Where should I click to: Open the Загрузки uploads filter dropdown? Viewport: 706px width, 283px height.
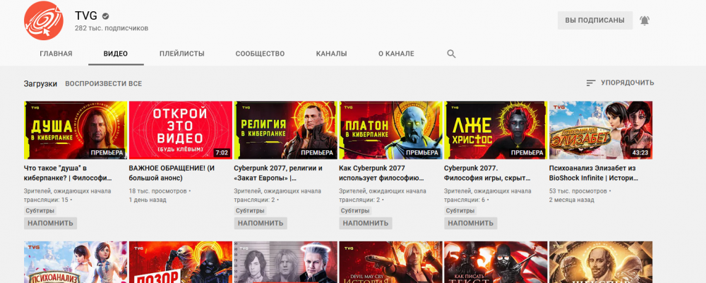[x=40, y=83]
